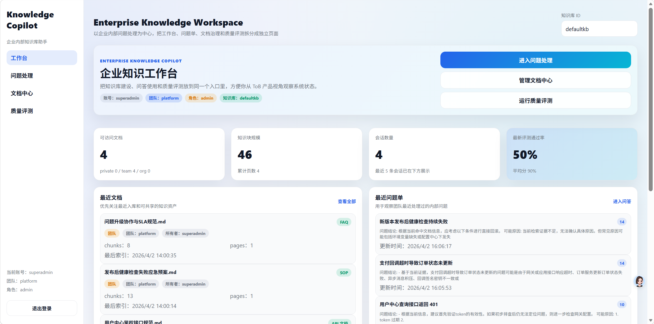654x324 pixels.
Task: Open the 用户中心查询接口返回 401 issue
Action: click(409, 304)
